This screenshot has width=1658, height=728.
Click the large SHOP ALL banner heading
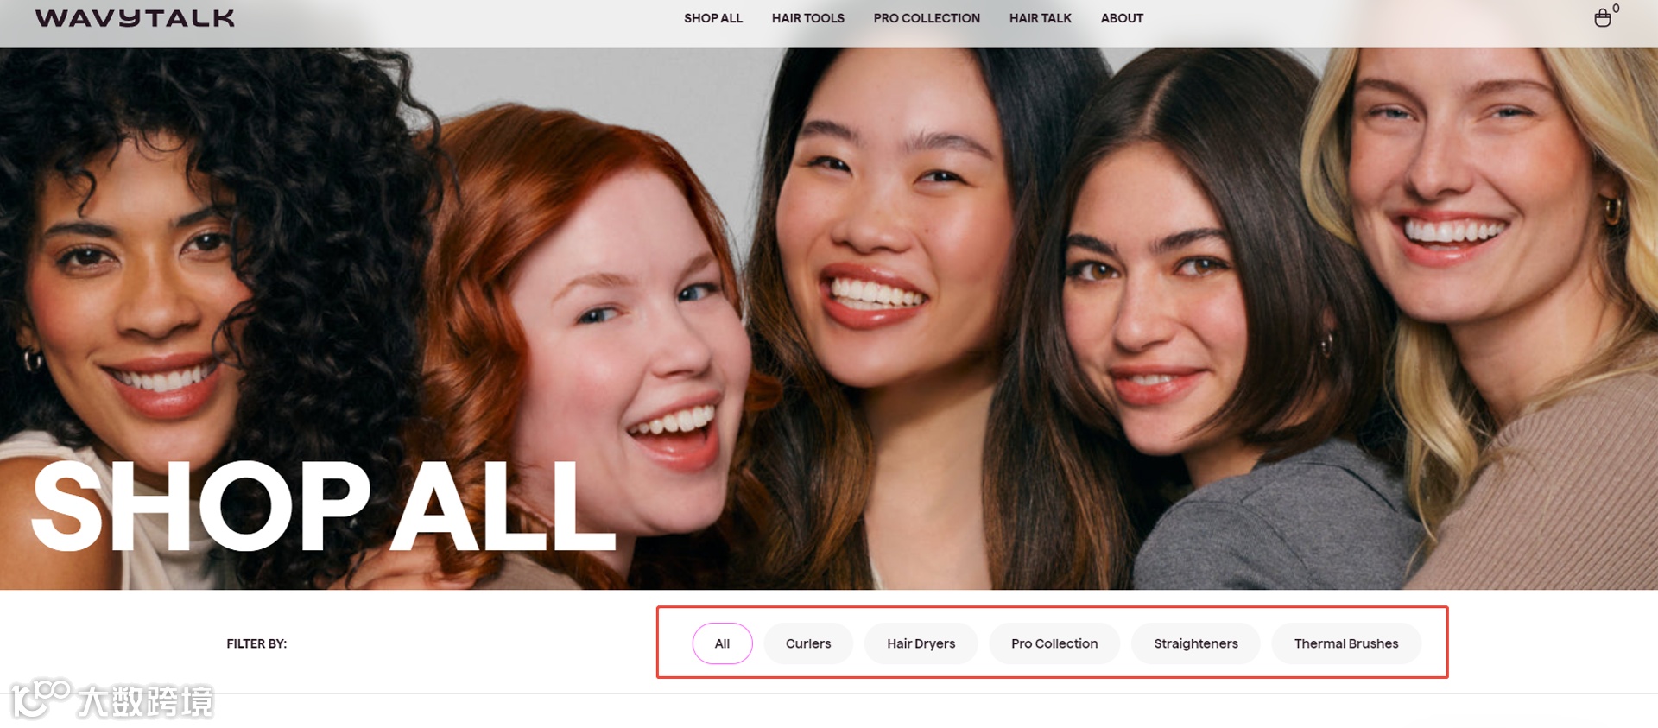tap(324, 506)
